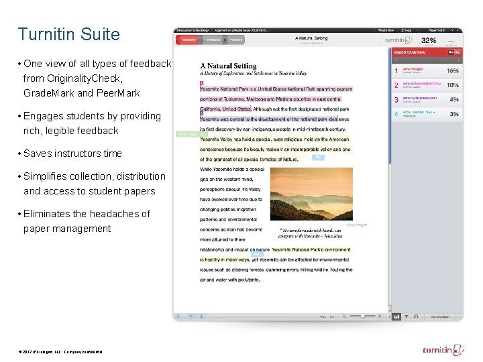Click the print icon in bottom toolbar
This screenshot has height=362, width=483.
[191, 316]
